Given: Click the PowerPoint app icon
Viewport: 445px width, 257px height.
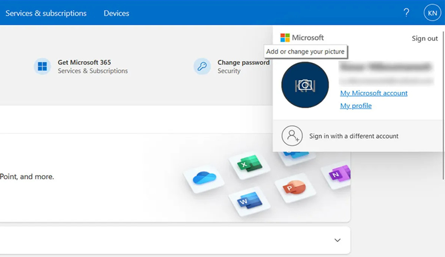Looking at the screenshot, I should [x=294, y=187].
